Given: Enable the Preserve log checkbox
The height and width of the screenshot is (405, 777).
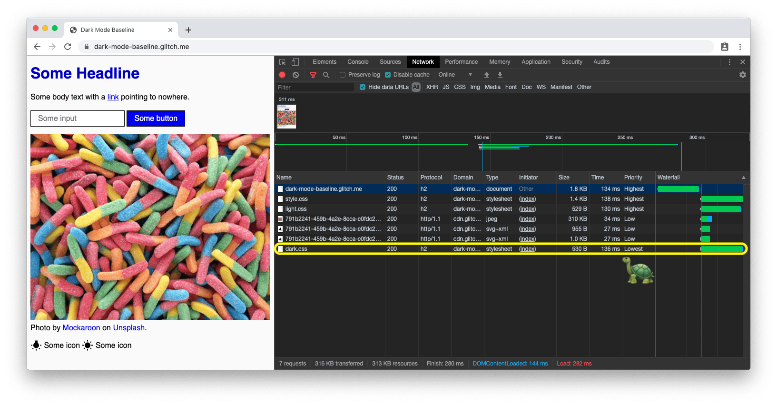Looking at the screenshot, I should point(343,75).
